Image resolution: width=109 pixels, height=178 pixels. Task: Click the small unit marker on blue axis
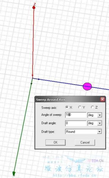(39, 79)
